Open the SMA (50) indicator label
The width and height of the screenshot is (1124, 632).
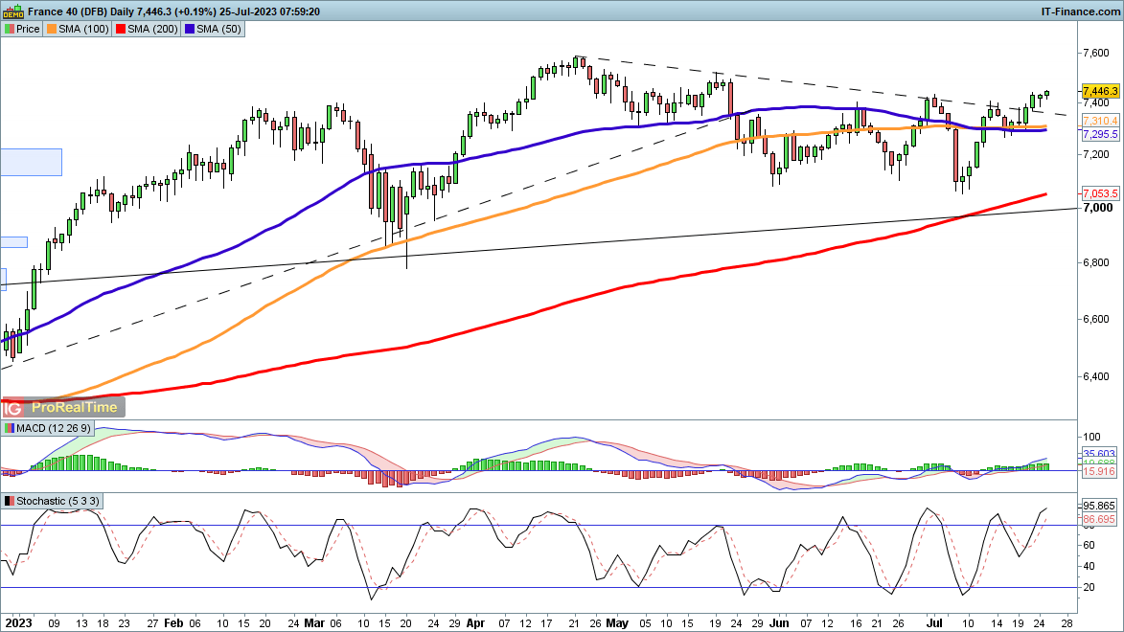point(218,29)
